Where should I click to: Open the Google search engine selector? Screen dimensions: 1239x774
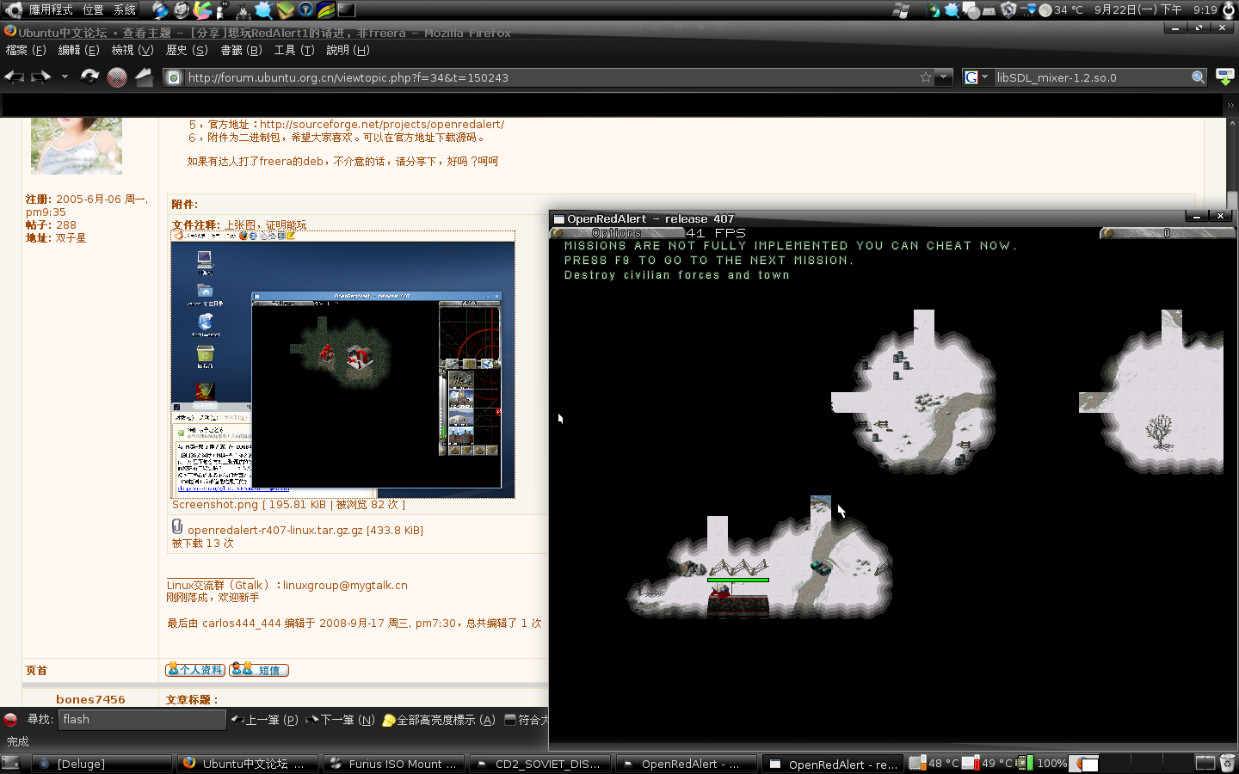click(x=977, y=77)
